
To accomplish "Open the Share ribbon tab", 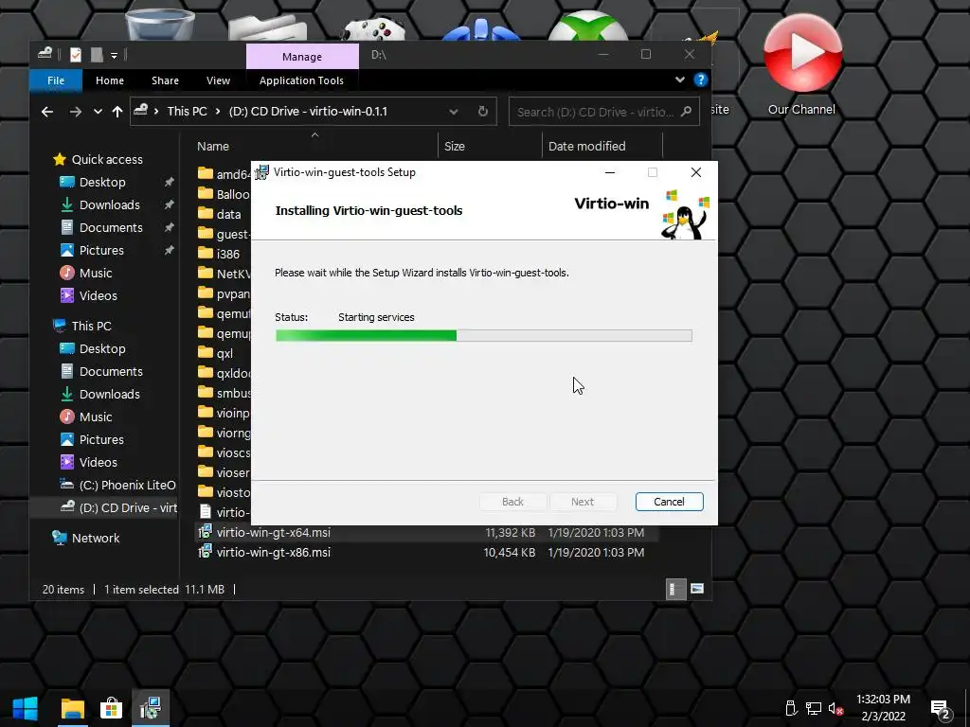I will pyautogui.click(x=165, y=80).
